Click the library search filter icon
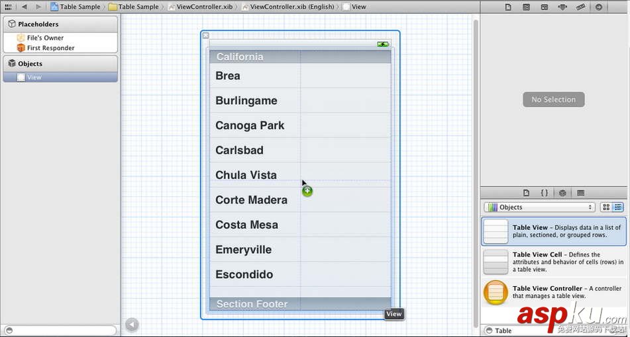 (489, 330)
